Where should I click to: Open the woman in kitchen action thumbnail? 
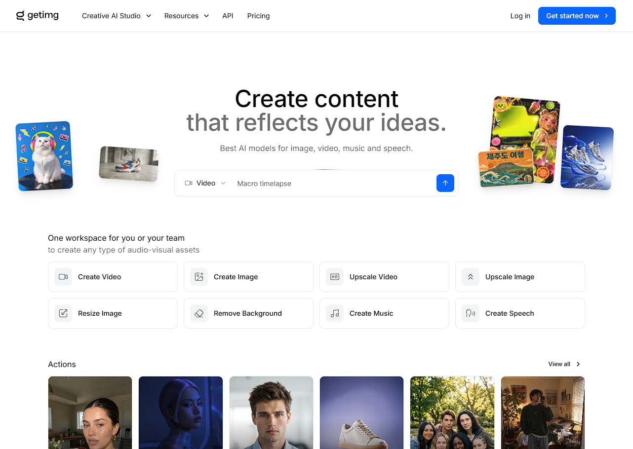(90, 412)
